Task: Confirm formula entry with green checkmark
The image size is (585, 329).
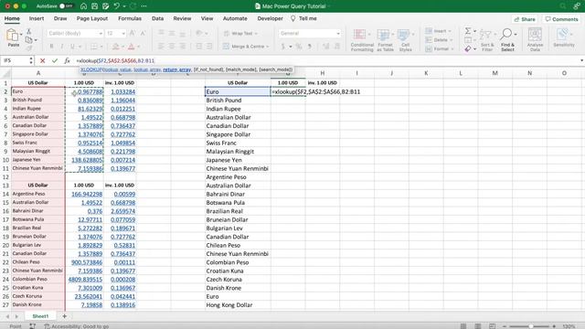Action: (x=55, y=60)
